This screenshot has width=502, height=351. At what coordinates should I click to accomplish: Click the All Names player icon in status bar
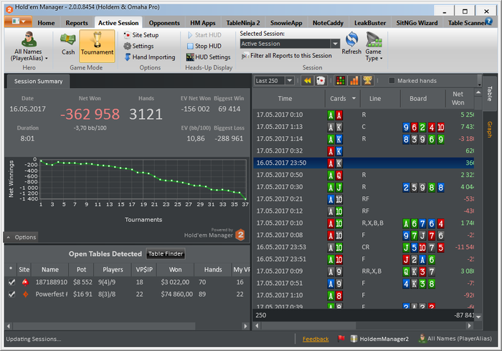point(422,338)
